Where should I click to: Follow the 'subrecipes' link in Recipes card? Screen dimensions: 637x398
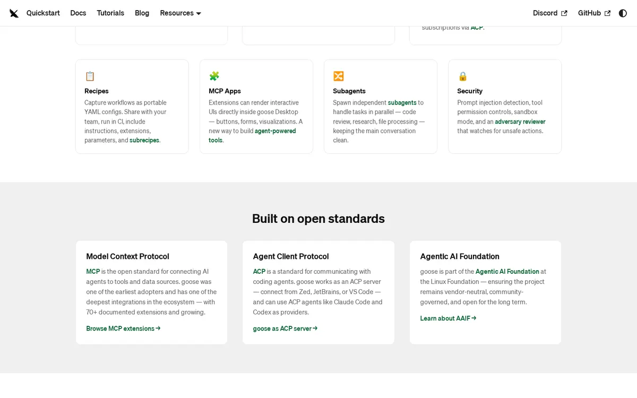[x=144, y=141]
